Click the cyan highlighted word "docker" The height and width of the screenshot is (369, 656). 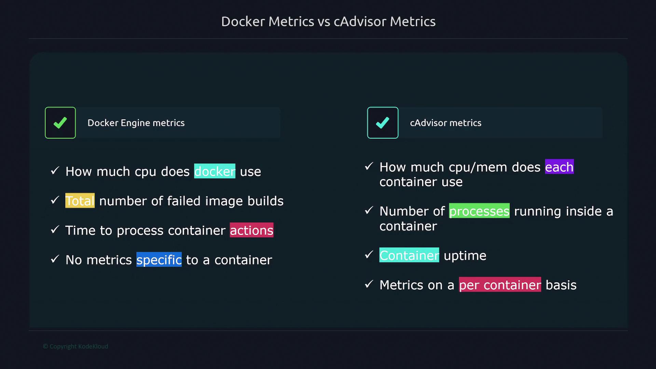[215, 171]
